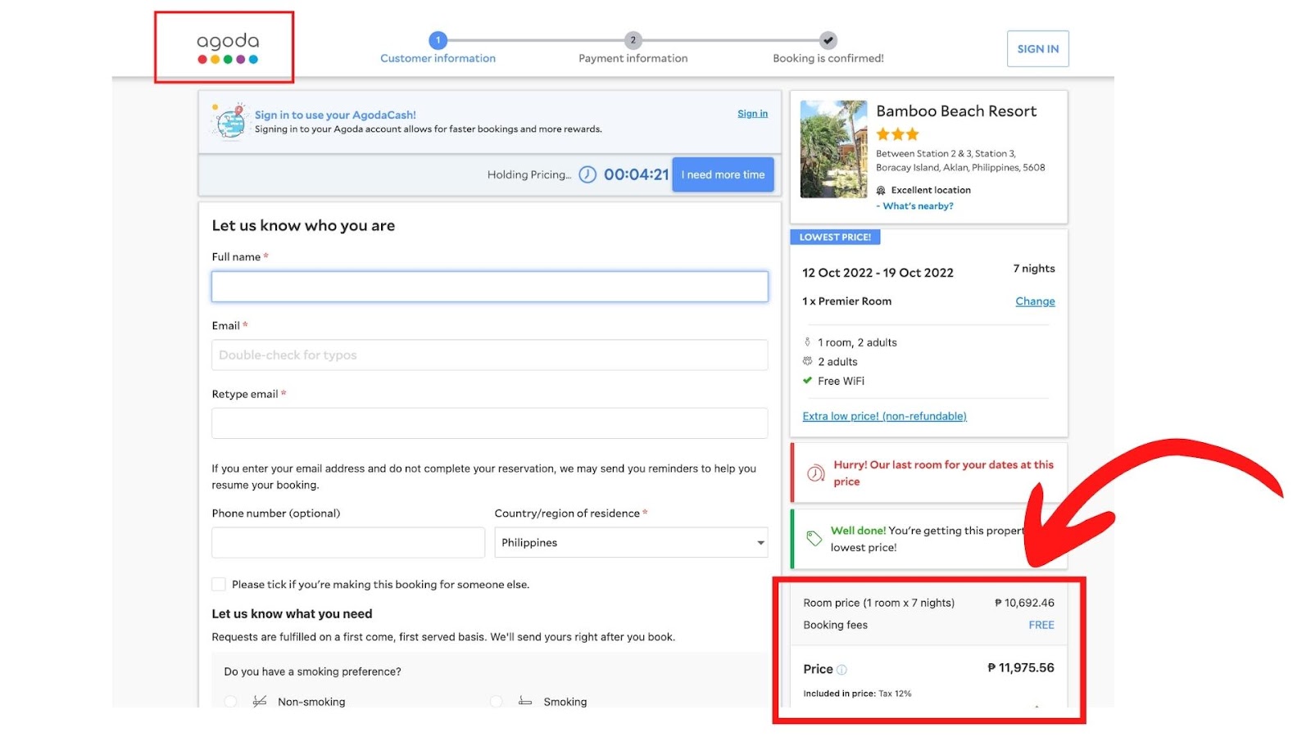Go to the Booking is confirmed step
Image resolution: width=1311 pixels, height=737 pixels.
828,49
